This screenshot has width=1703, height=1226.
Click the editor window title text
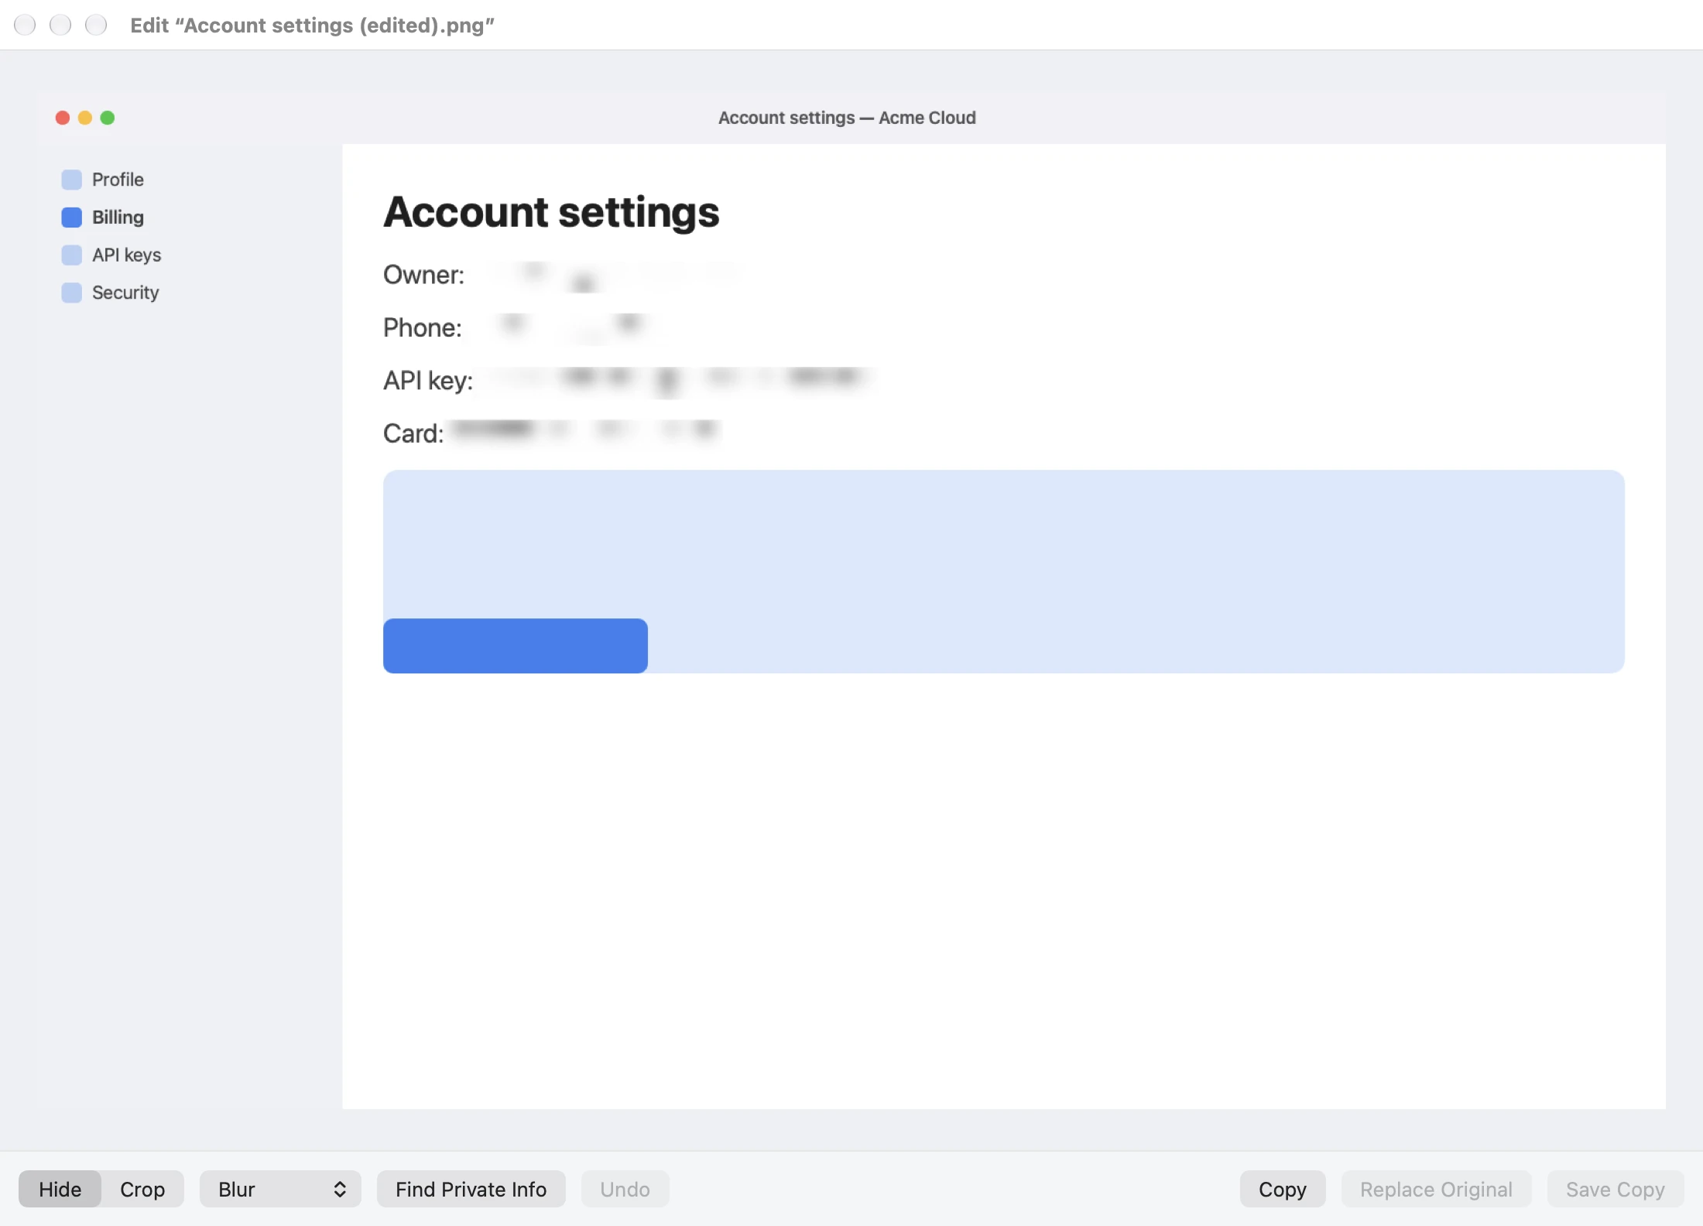coord(313,26)
